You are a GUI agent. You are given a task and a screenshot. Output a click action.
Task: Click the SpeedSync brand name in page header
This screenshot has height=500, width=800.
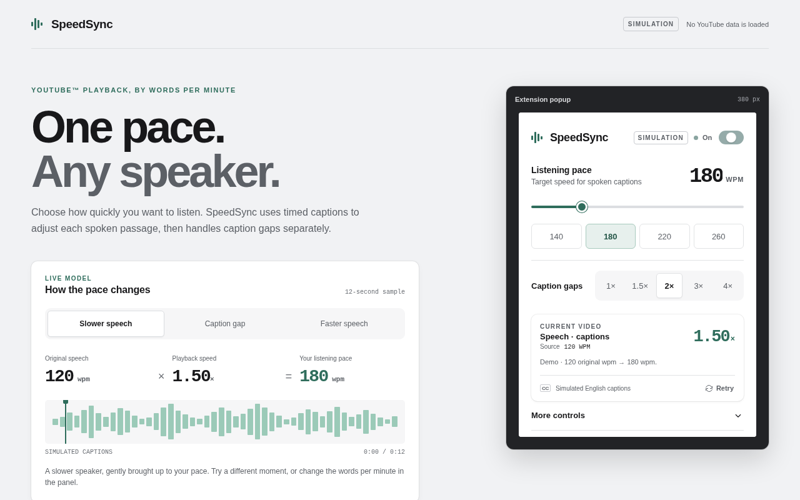(82, 24)
